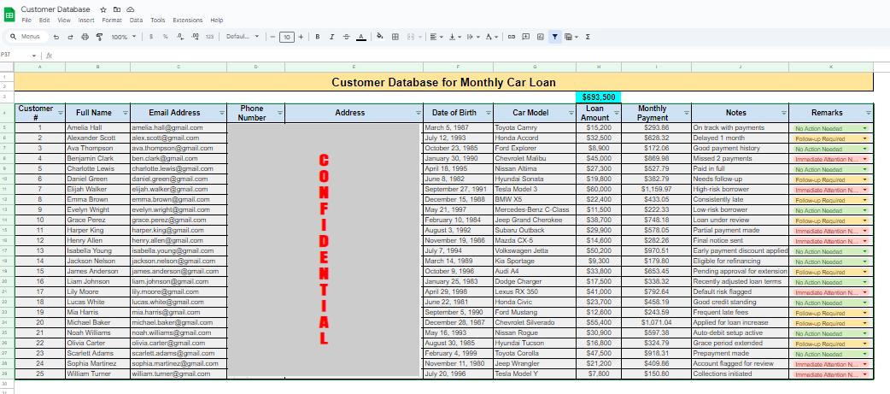
Task: Select the Paint format tool
Action: pos(99,37)
